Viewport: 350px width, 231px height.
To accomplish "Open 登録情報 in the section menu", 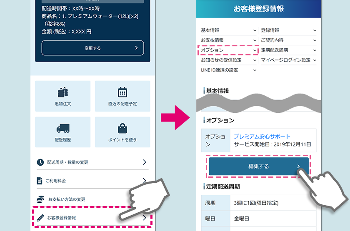I will [288, 30].
